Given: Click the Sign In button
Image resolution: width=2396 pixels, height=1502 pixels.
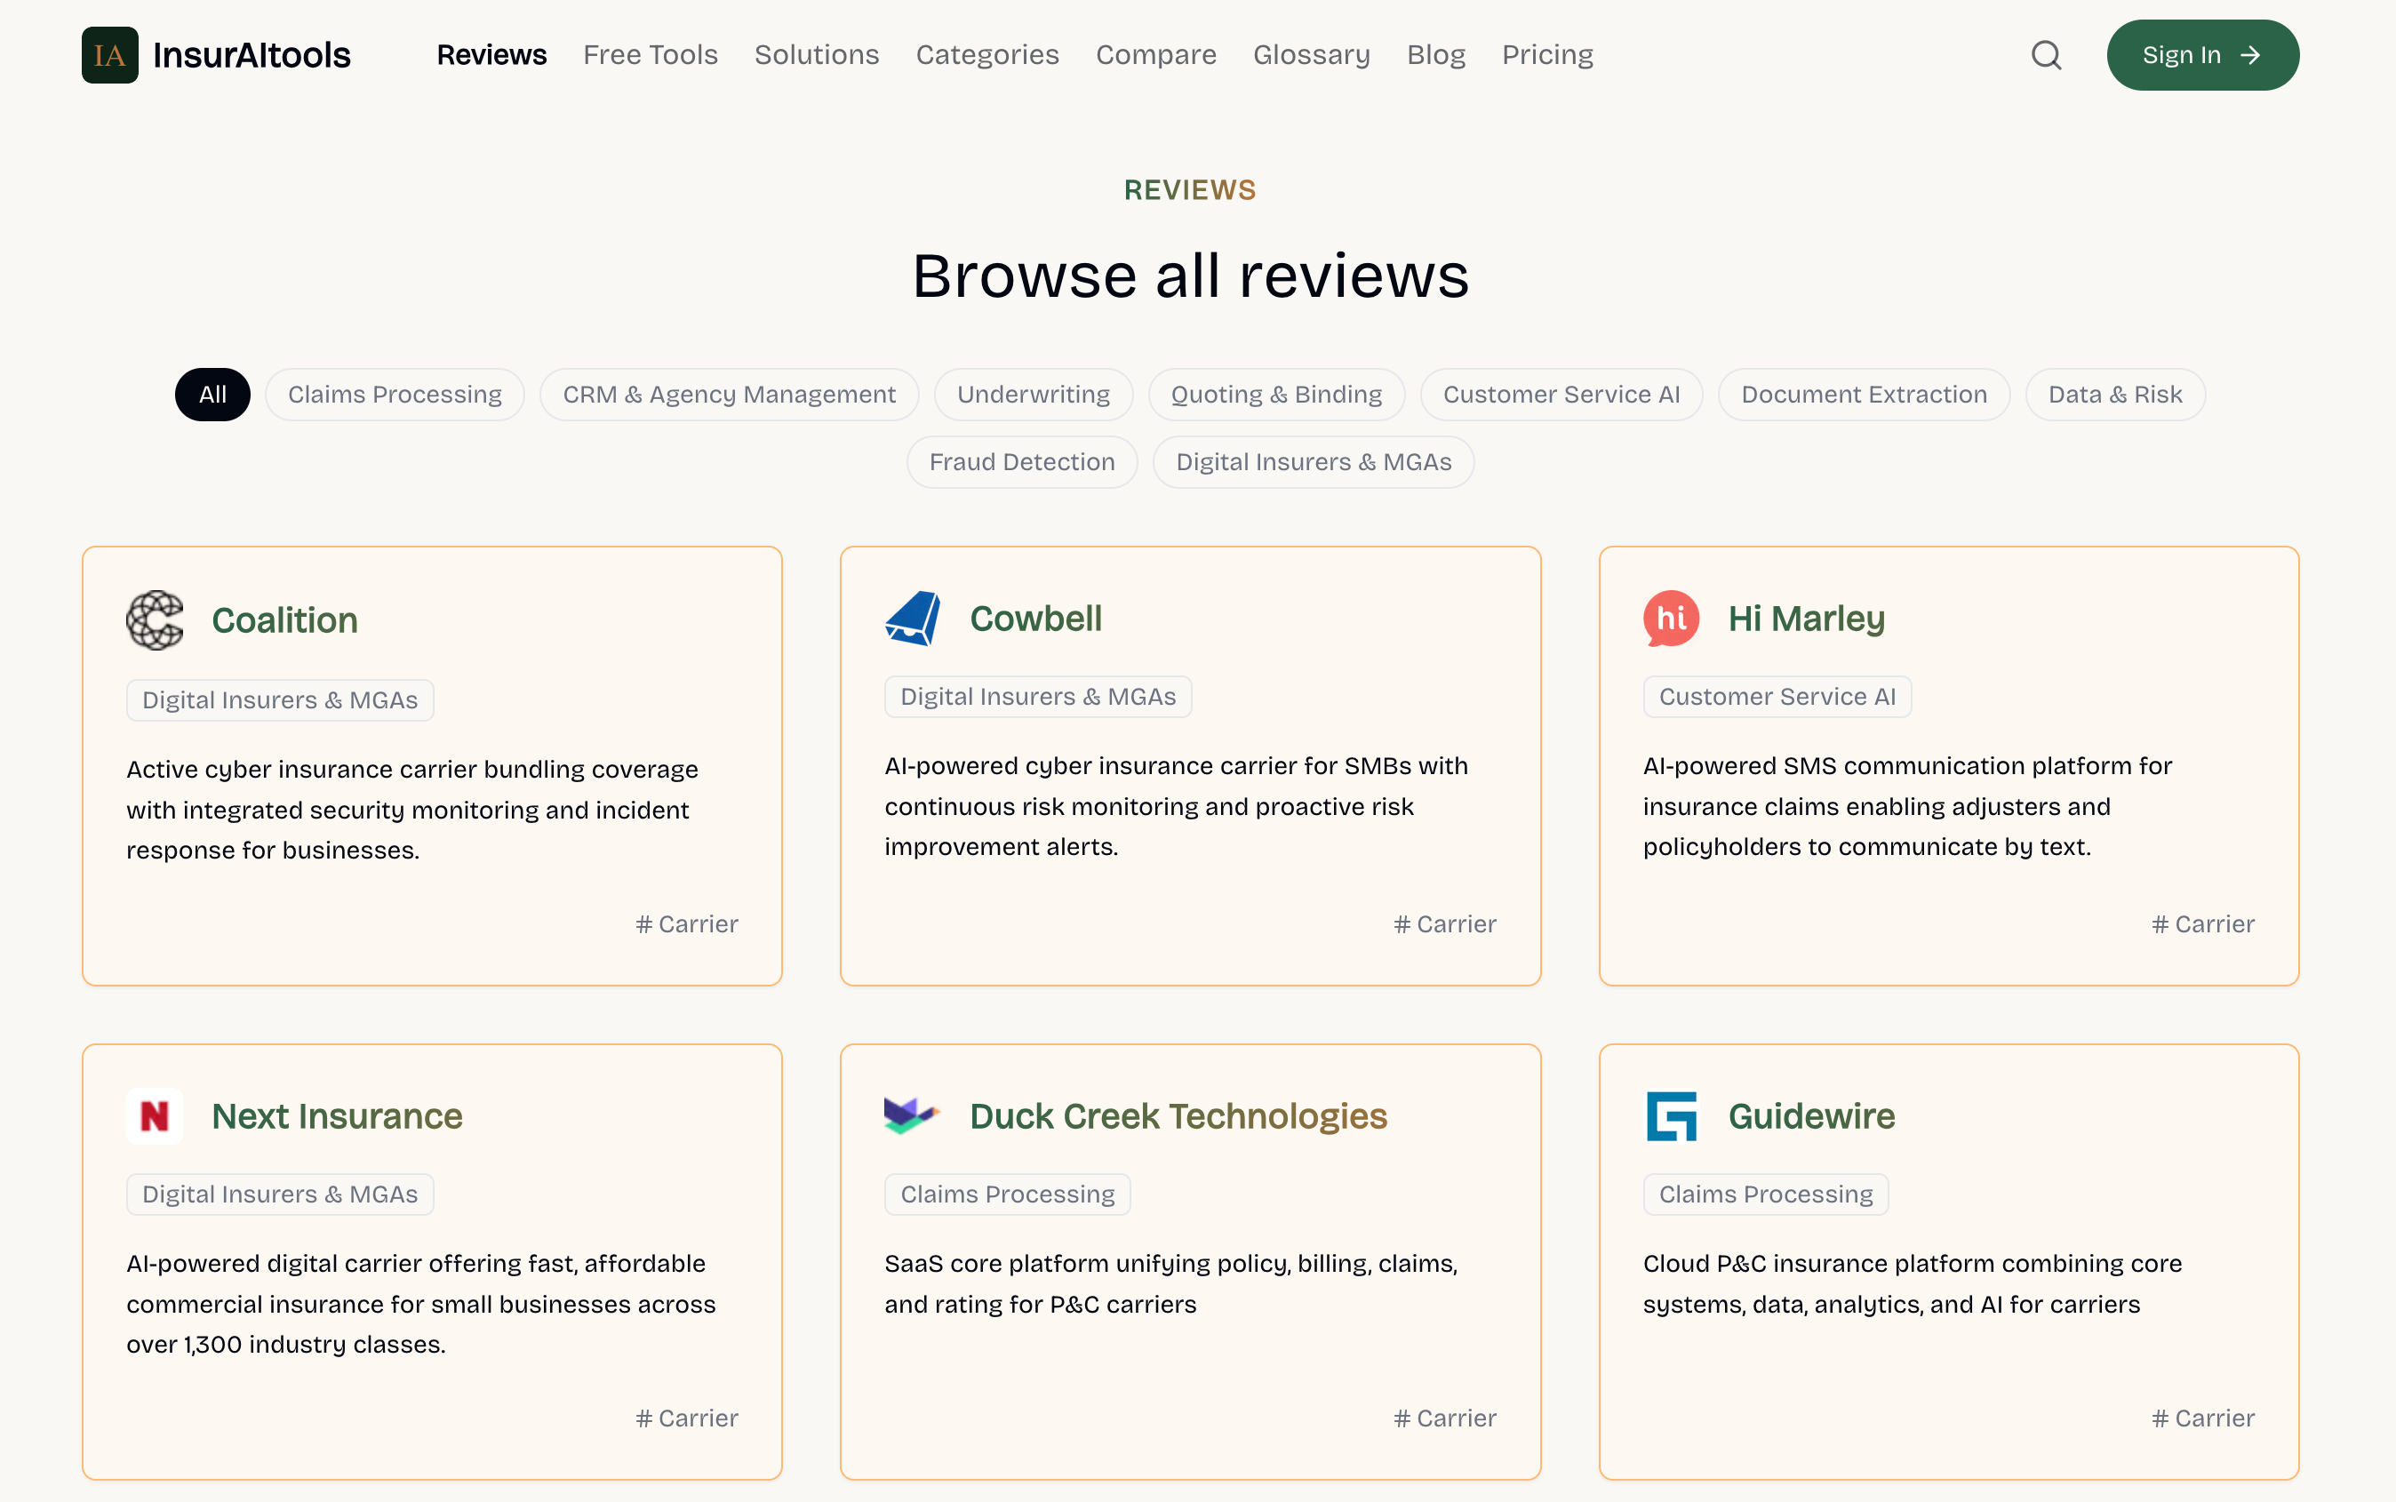Looking at the screenshot, I should click(x=2202, y=54).
